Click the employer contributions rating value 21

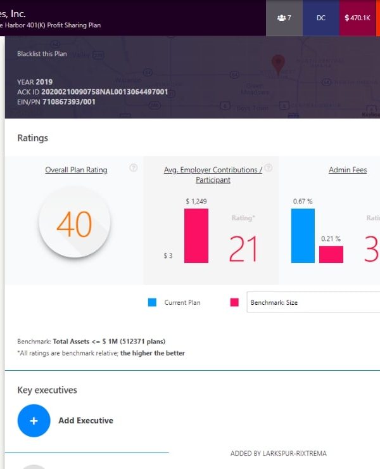[243, 249]
